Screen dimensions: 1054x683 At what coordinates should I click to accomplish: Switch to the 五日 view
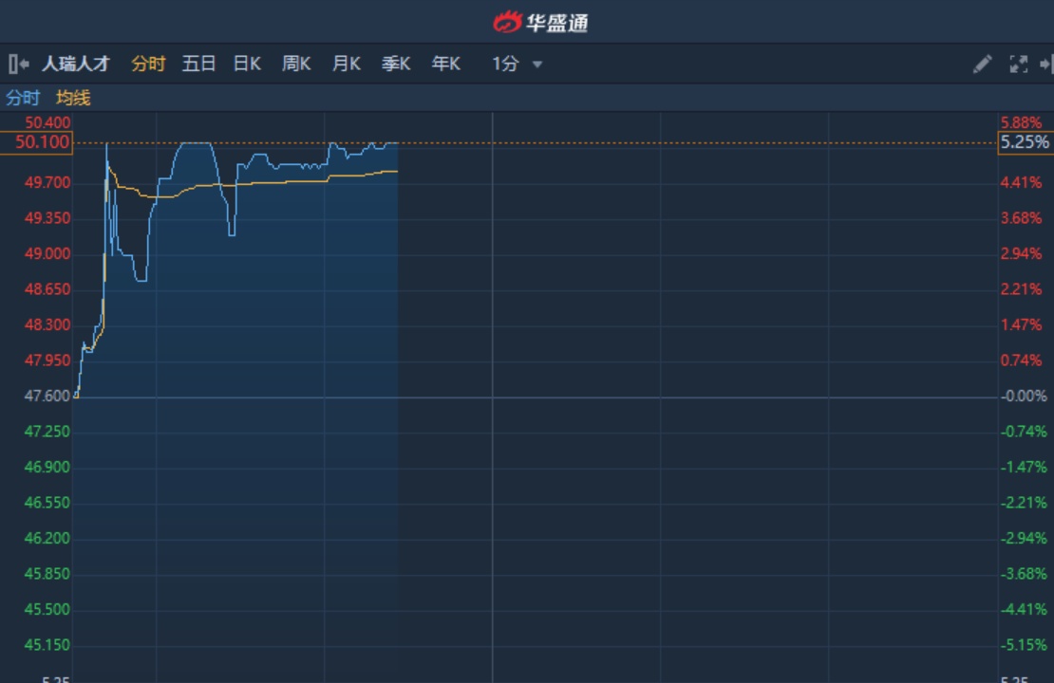click(198, 64)
